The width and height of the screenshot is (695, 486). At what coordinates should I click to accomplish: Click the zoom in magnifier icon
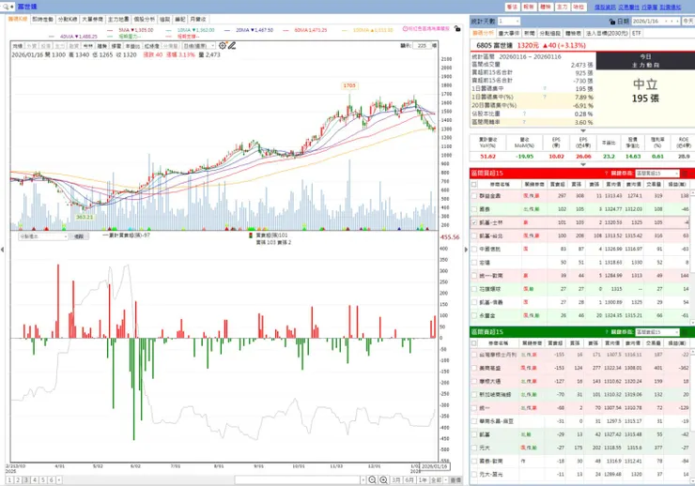pyautogui.click(x=383, y=479)
